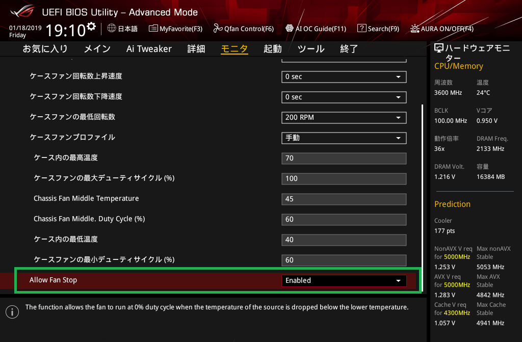The height and width of the screenshot is (342, 522).
Task: Click Chassis Fan Middle Duty Cycle field
Action: click(344, 219)
